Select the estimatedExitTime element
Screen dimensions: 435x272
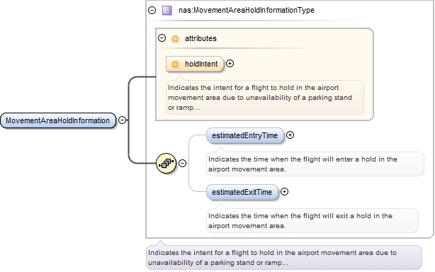pos(242,192)
